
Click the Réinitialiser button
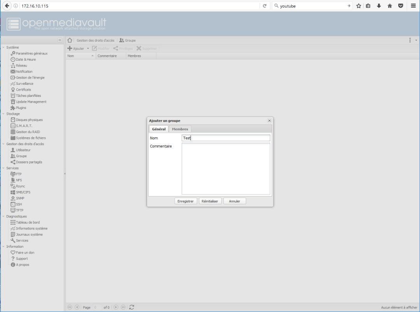point(210,201)
